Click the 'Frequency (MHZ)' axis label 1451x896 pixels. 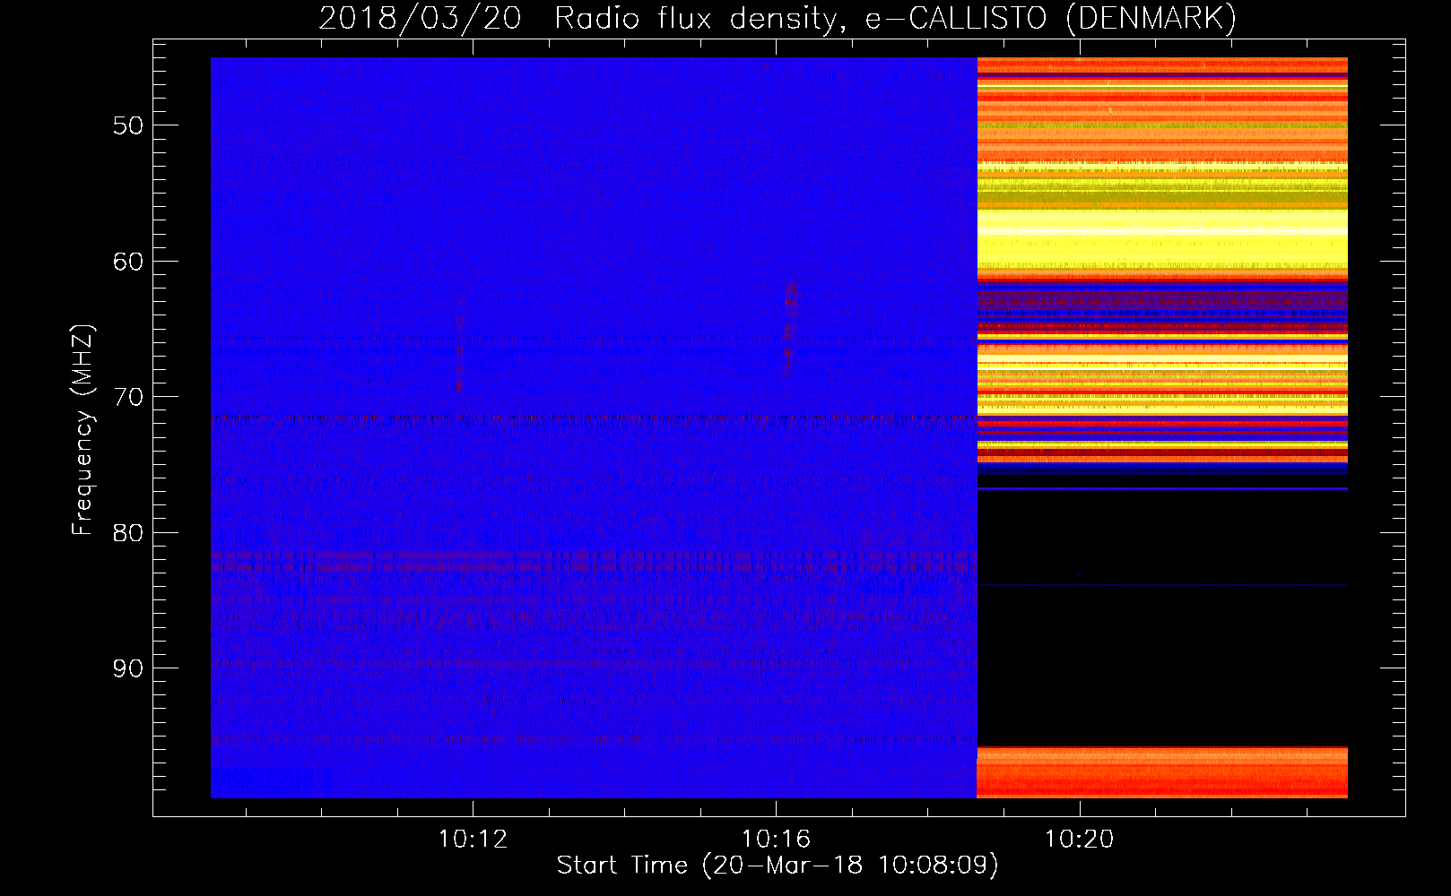(83, 429)
